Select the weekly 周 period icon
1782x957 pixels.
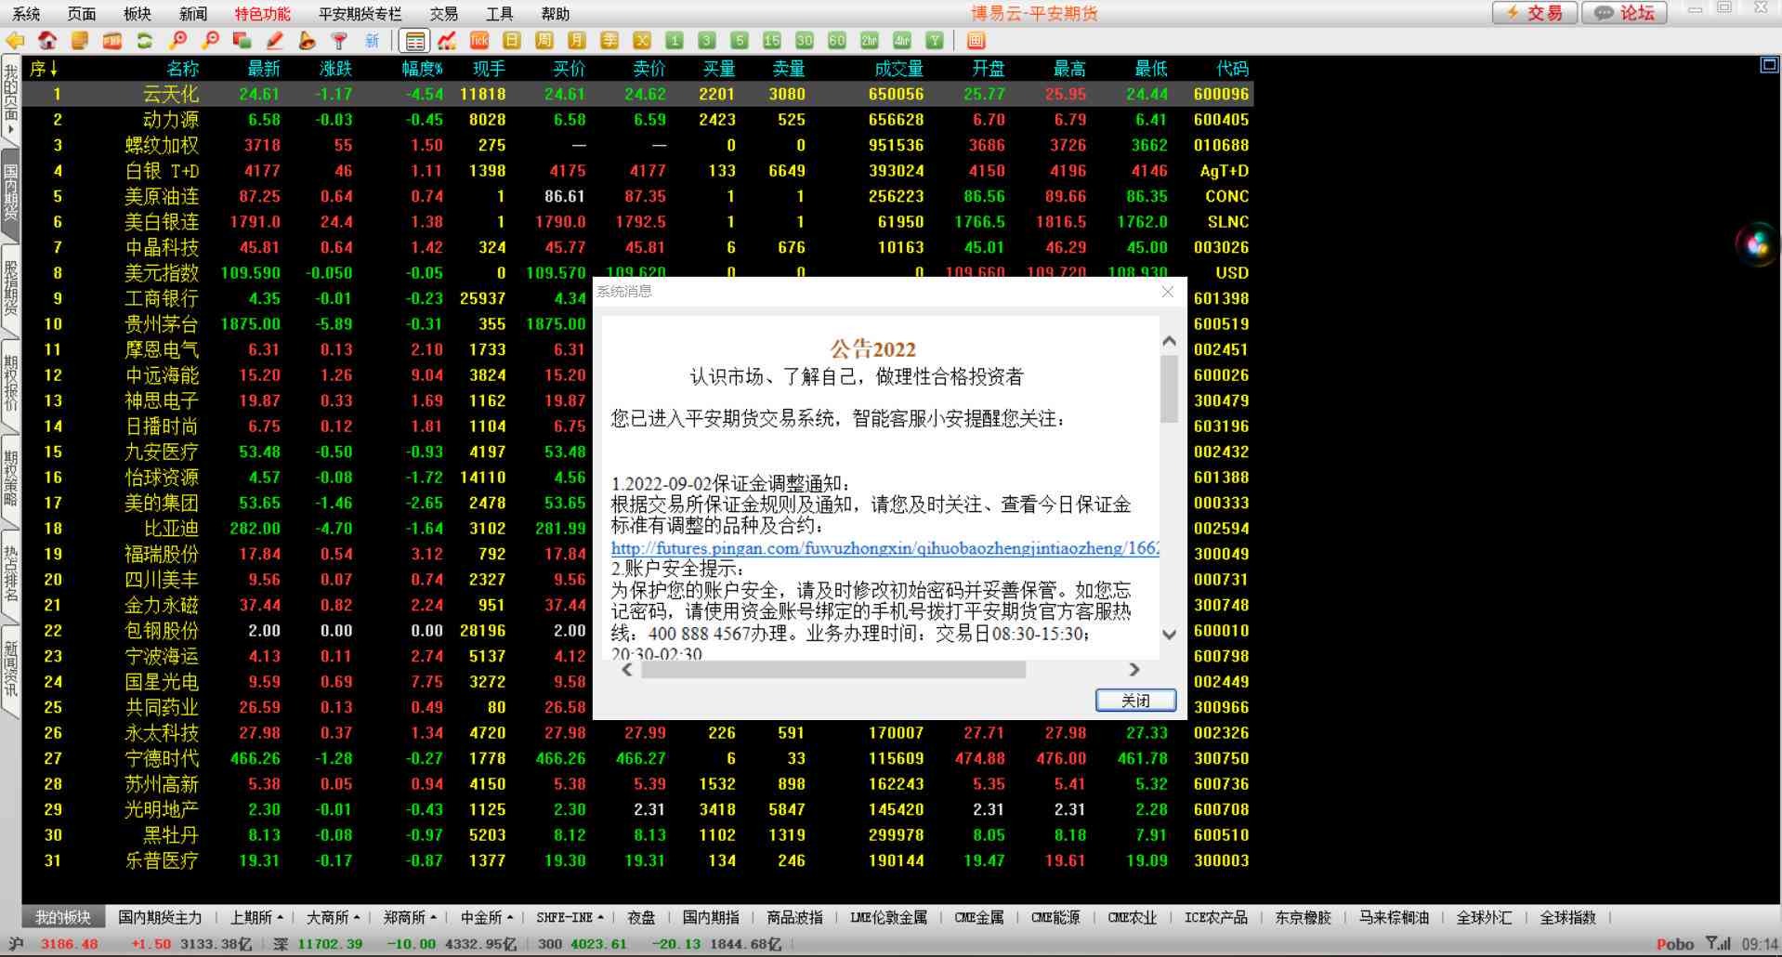(544, 41)
